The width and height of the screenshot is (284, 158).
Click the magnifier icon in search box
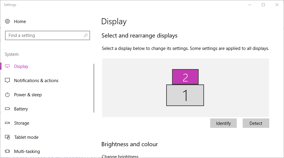pyautogui.click(x=86, y=35)
